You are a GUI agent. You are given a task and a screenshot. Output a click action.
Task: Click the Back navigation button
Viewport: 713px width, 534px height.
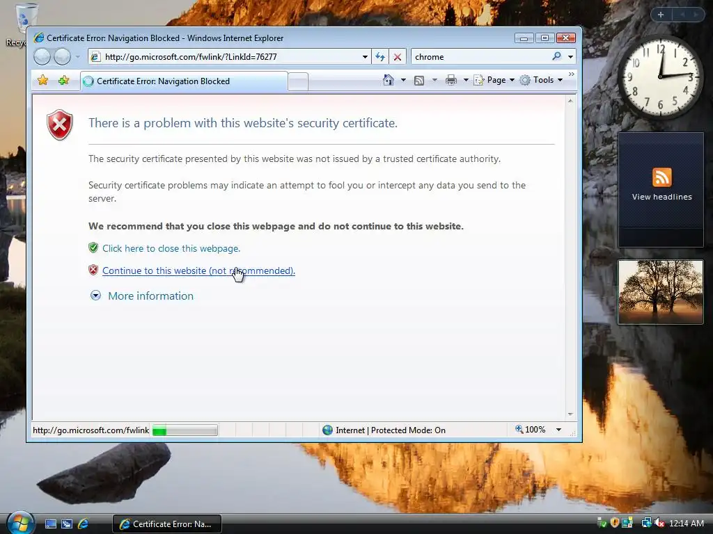click(x=42, y=57)
